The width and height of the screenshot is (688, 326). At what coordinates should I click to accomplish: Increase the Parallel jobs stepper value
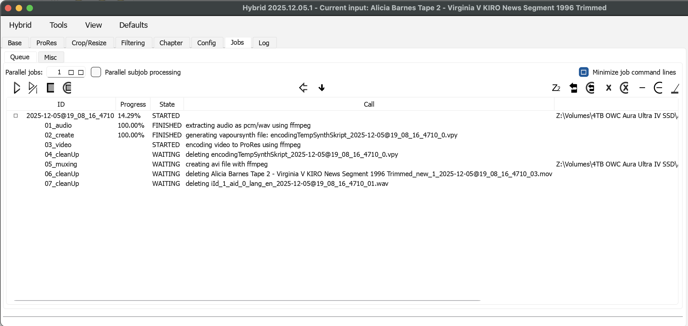pyautogui.click(x=71, y=72)
